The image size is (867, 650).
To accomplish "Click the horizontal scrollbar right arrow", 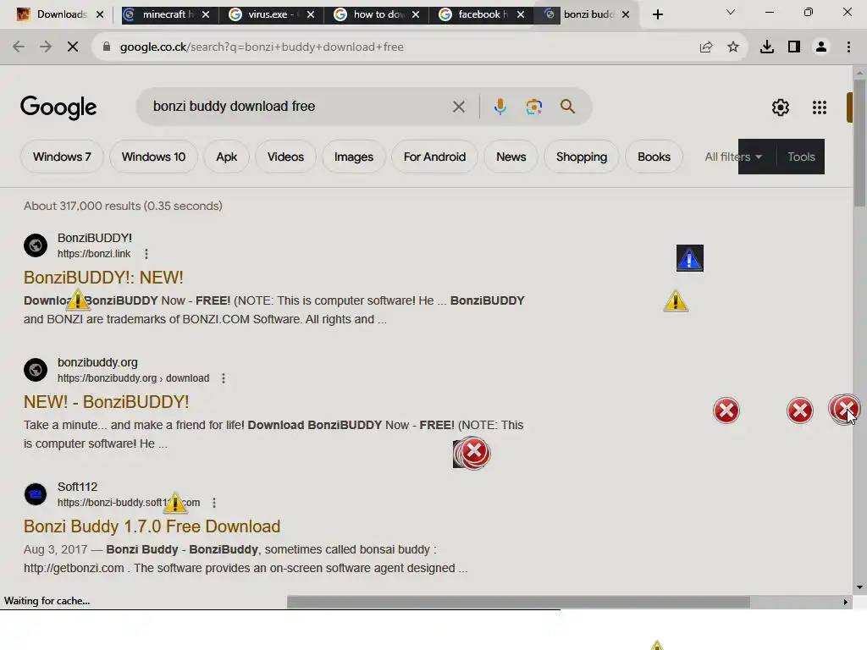I will pos(846,602).
